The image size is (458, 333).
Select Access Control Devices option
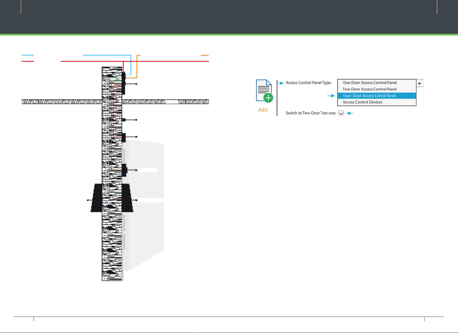(377, 102)
